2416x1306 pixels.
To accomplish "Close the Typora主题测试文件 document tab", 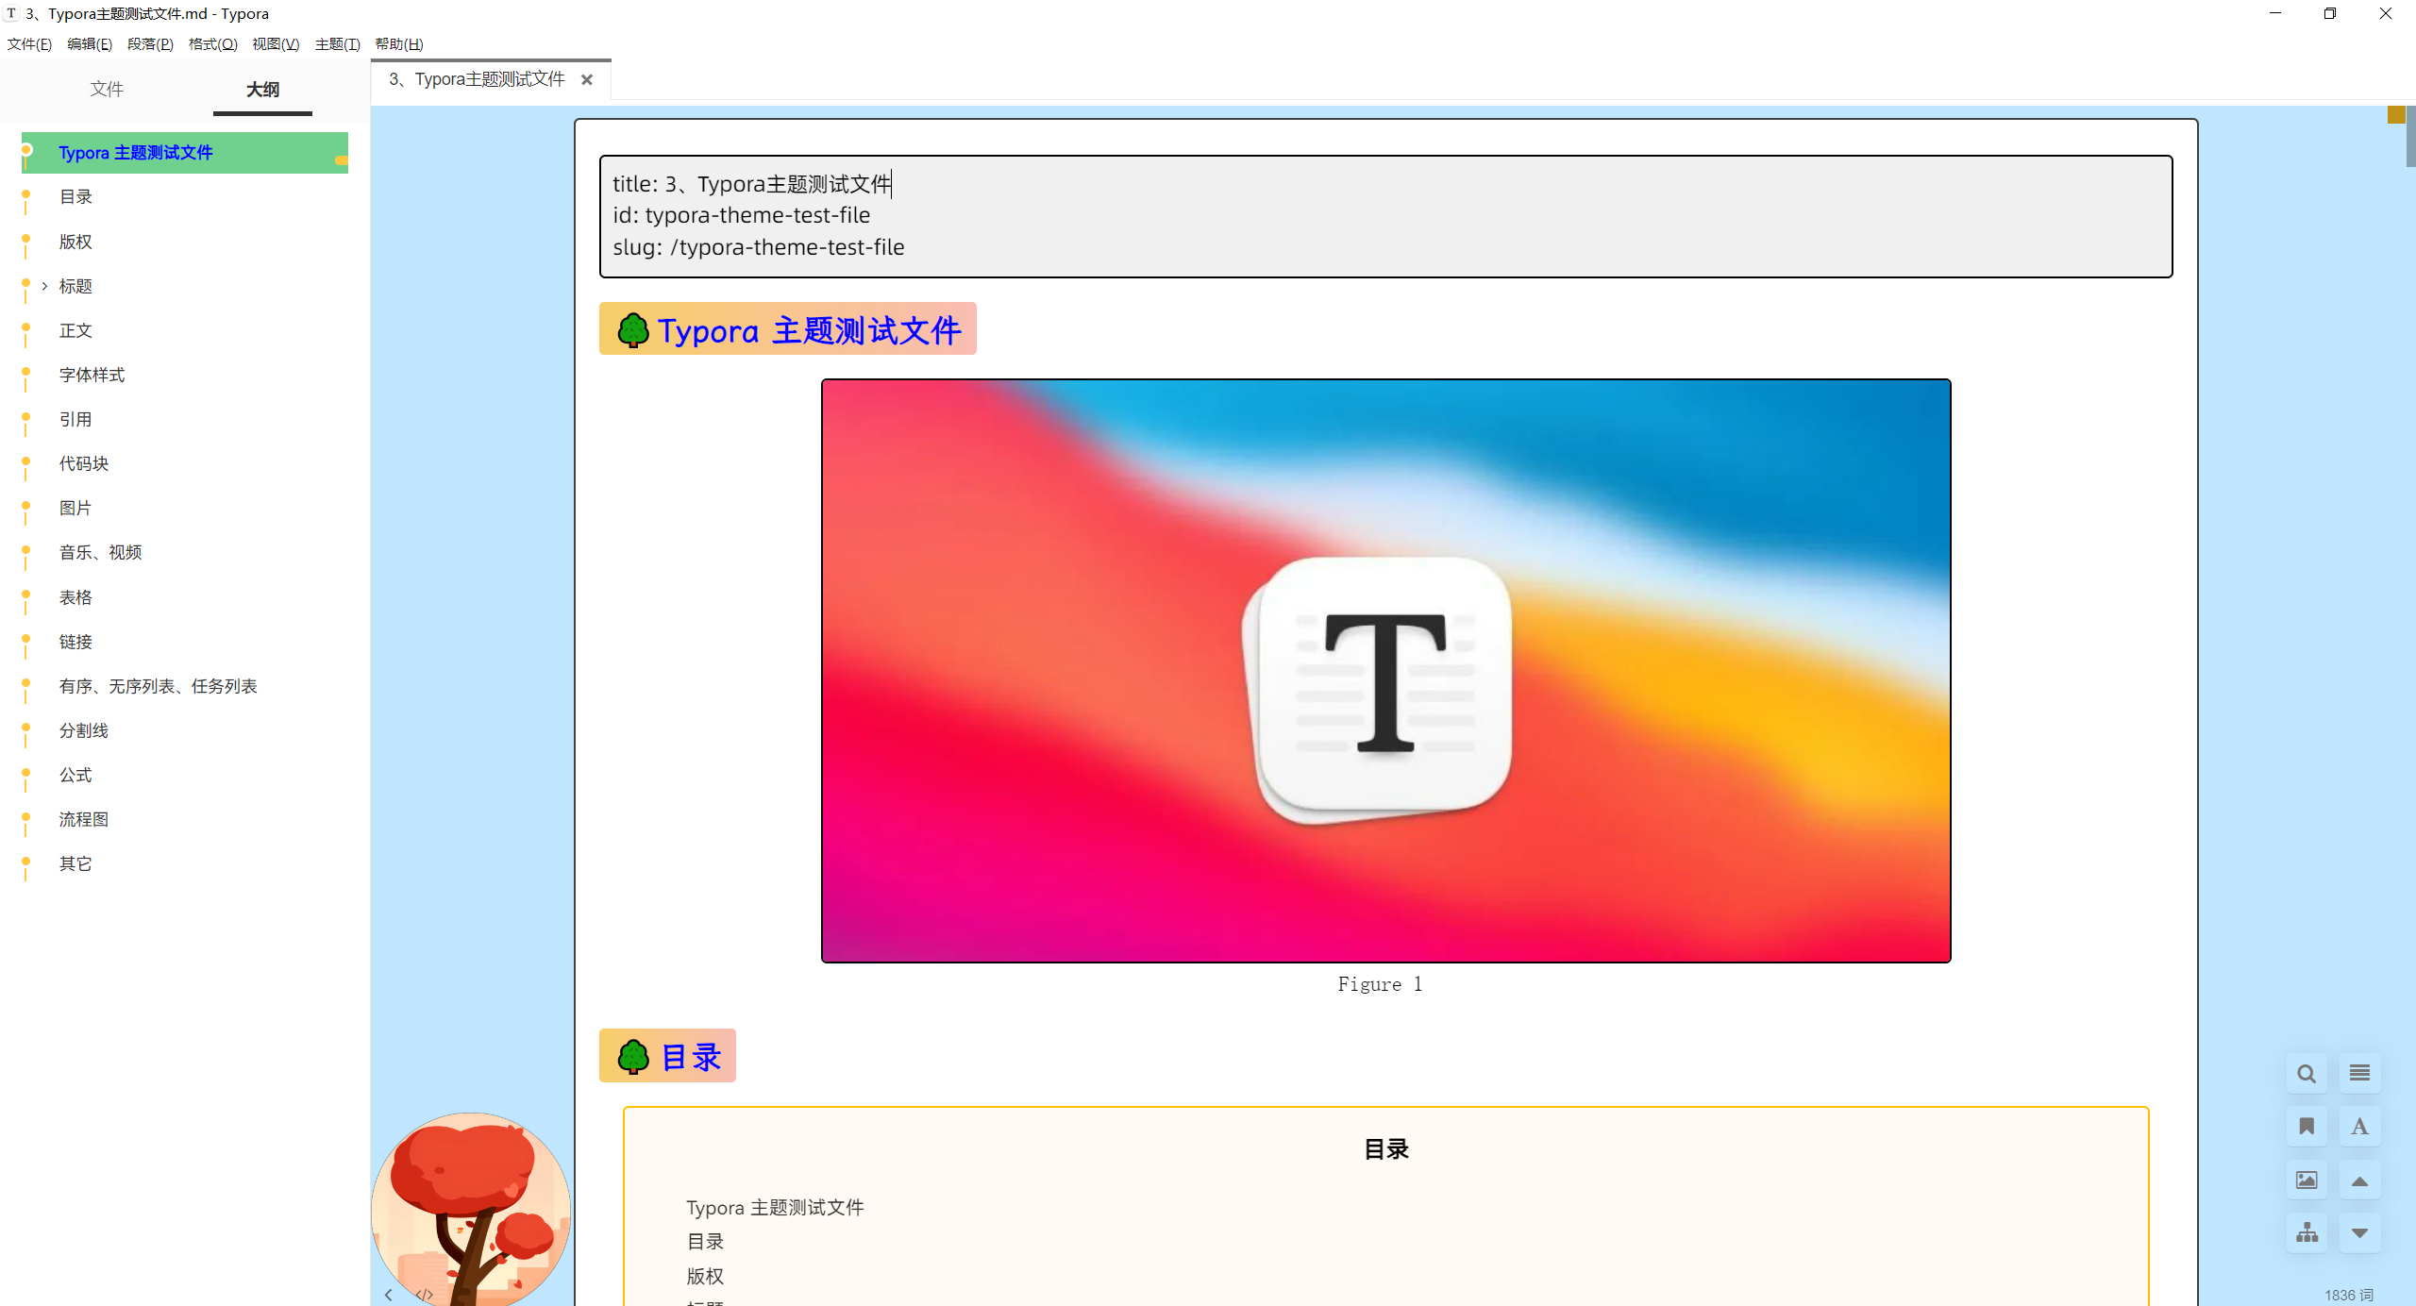I will pos(587,79).
